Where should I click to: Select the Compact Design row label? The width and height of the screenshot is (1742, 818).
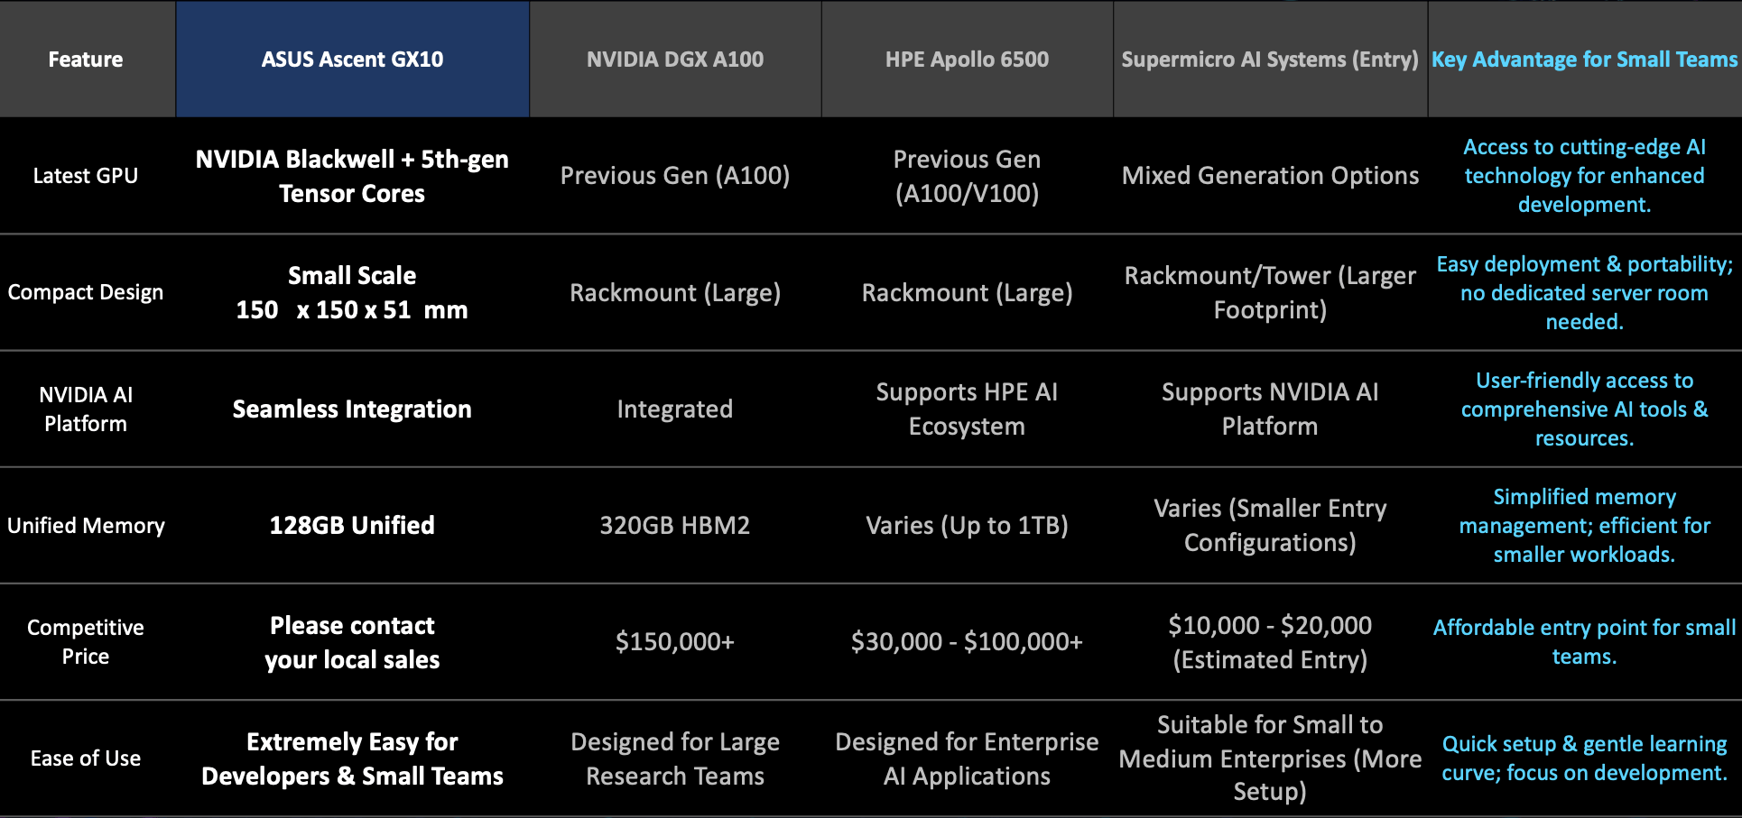click(86, 292)
